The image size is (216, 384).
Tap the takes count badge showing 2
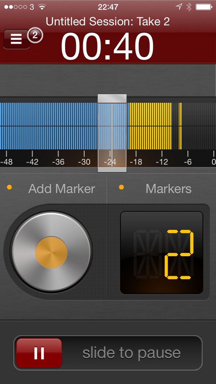coord(35,35)
